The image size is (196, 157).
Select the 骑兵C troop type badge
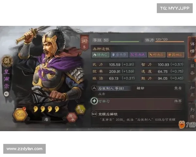(101, 55)
